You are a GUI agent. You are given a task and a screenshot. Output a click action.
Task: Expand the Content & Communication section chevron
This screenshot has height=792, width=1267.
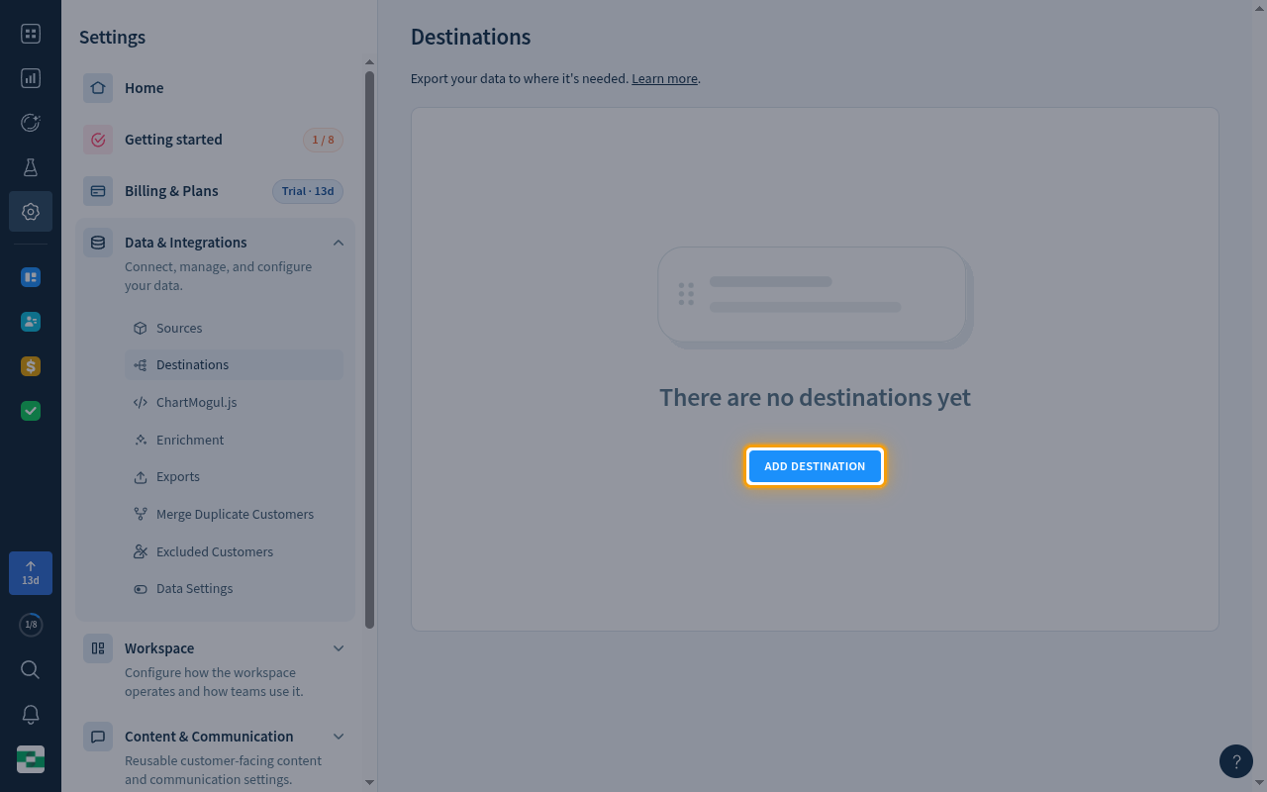[x=339, y=737]
